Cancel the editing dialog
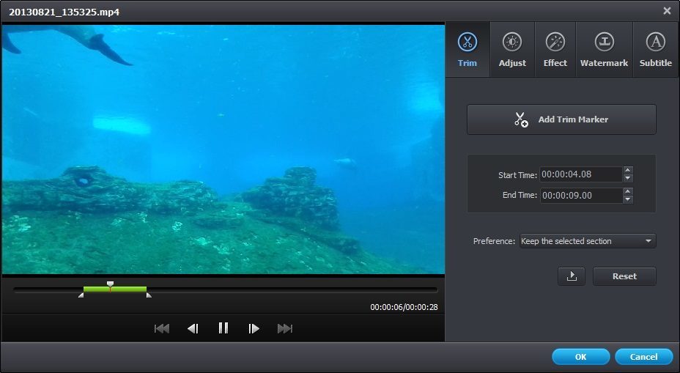The width and height of the screenshot is (680, 373). pyautogui.click(x=643, y=357)
